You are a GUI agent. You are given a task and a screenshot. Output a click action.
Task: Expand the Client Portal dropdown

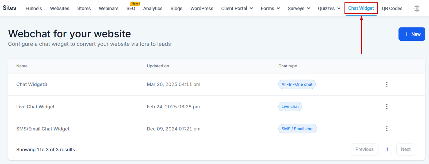[237, 9]
